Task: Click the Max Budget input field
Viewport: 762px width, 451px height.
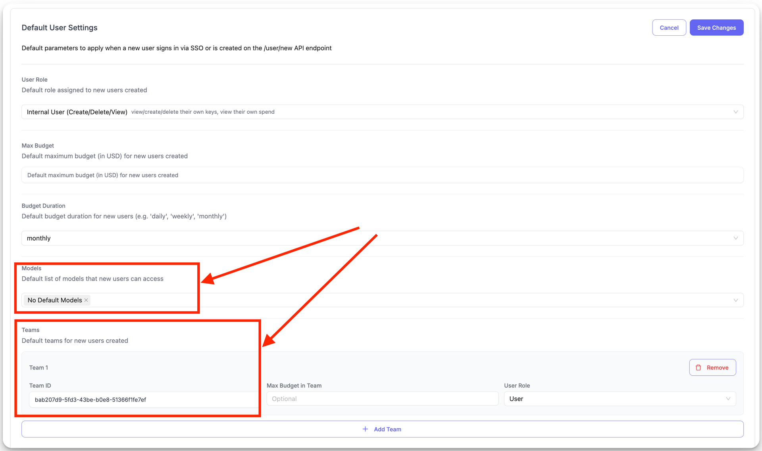Action: 381,175
